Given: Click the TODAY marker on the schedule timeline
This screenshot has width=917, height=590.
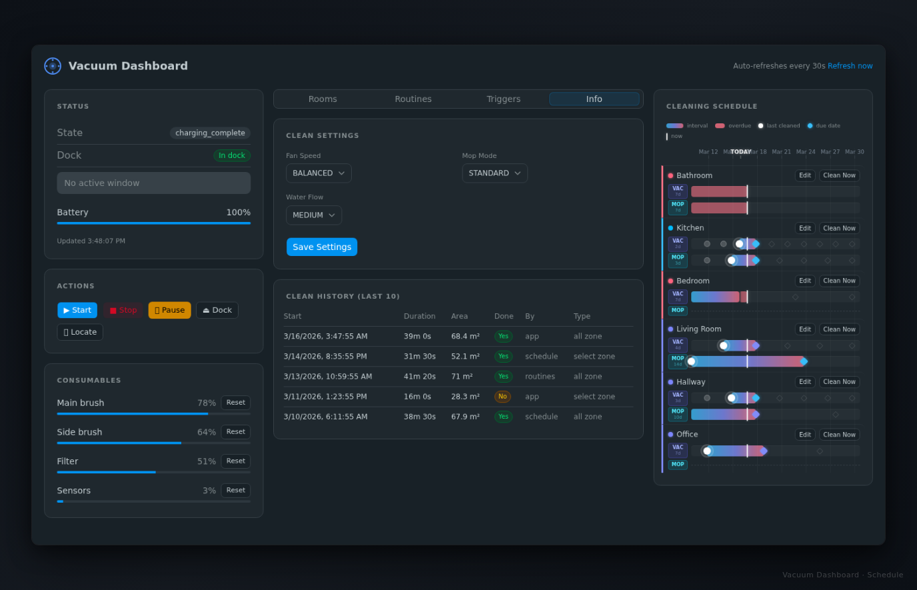Looking at the screenshot, I should pos(740,151).
